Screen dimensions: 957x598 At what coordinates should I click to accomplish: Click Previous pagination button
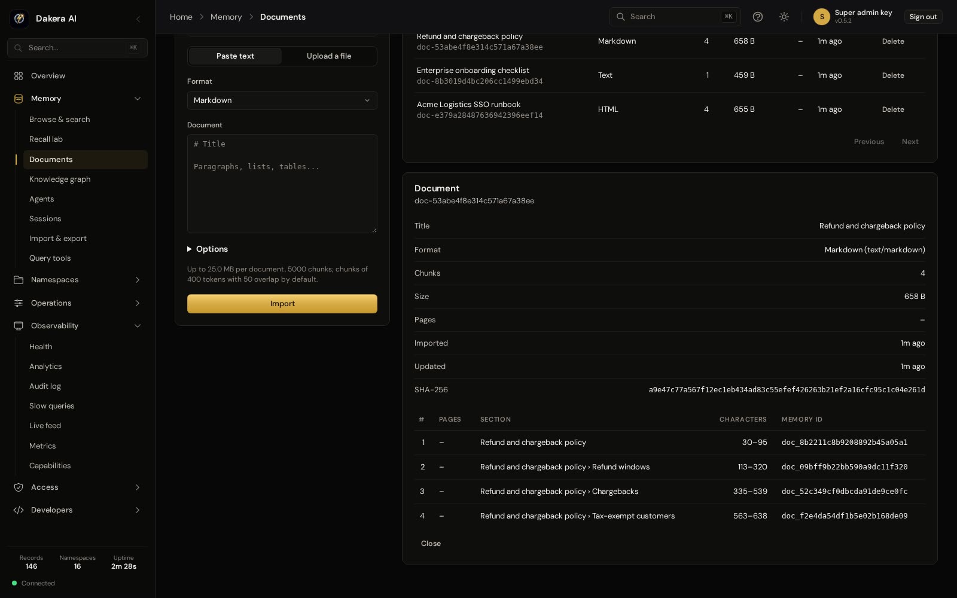869,142
